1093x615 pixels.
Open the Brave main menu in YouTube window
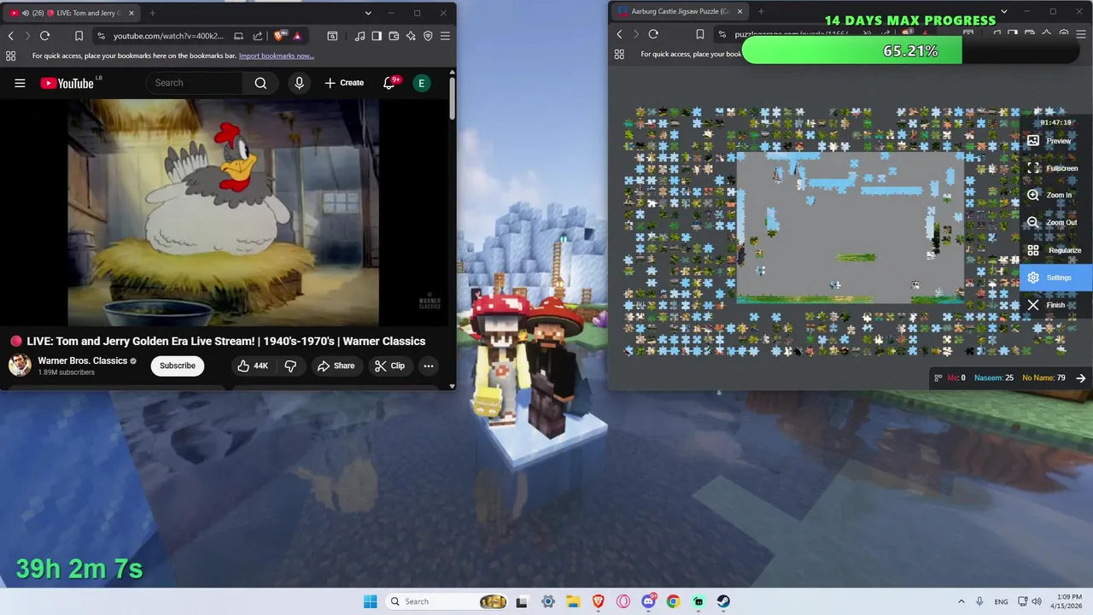coord(445,36)
